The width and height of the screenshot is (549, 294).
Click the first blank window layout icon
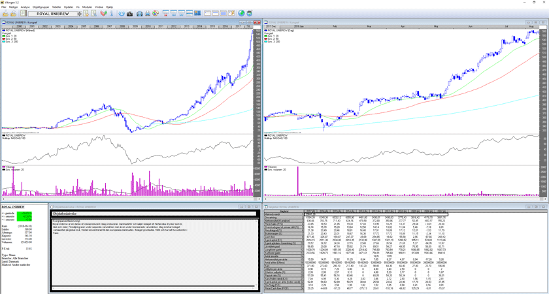coord(207,13)
